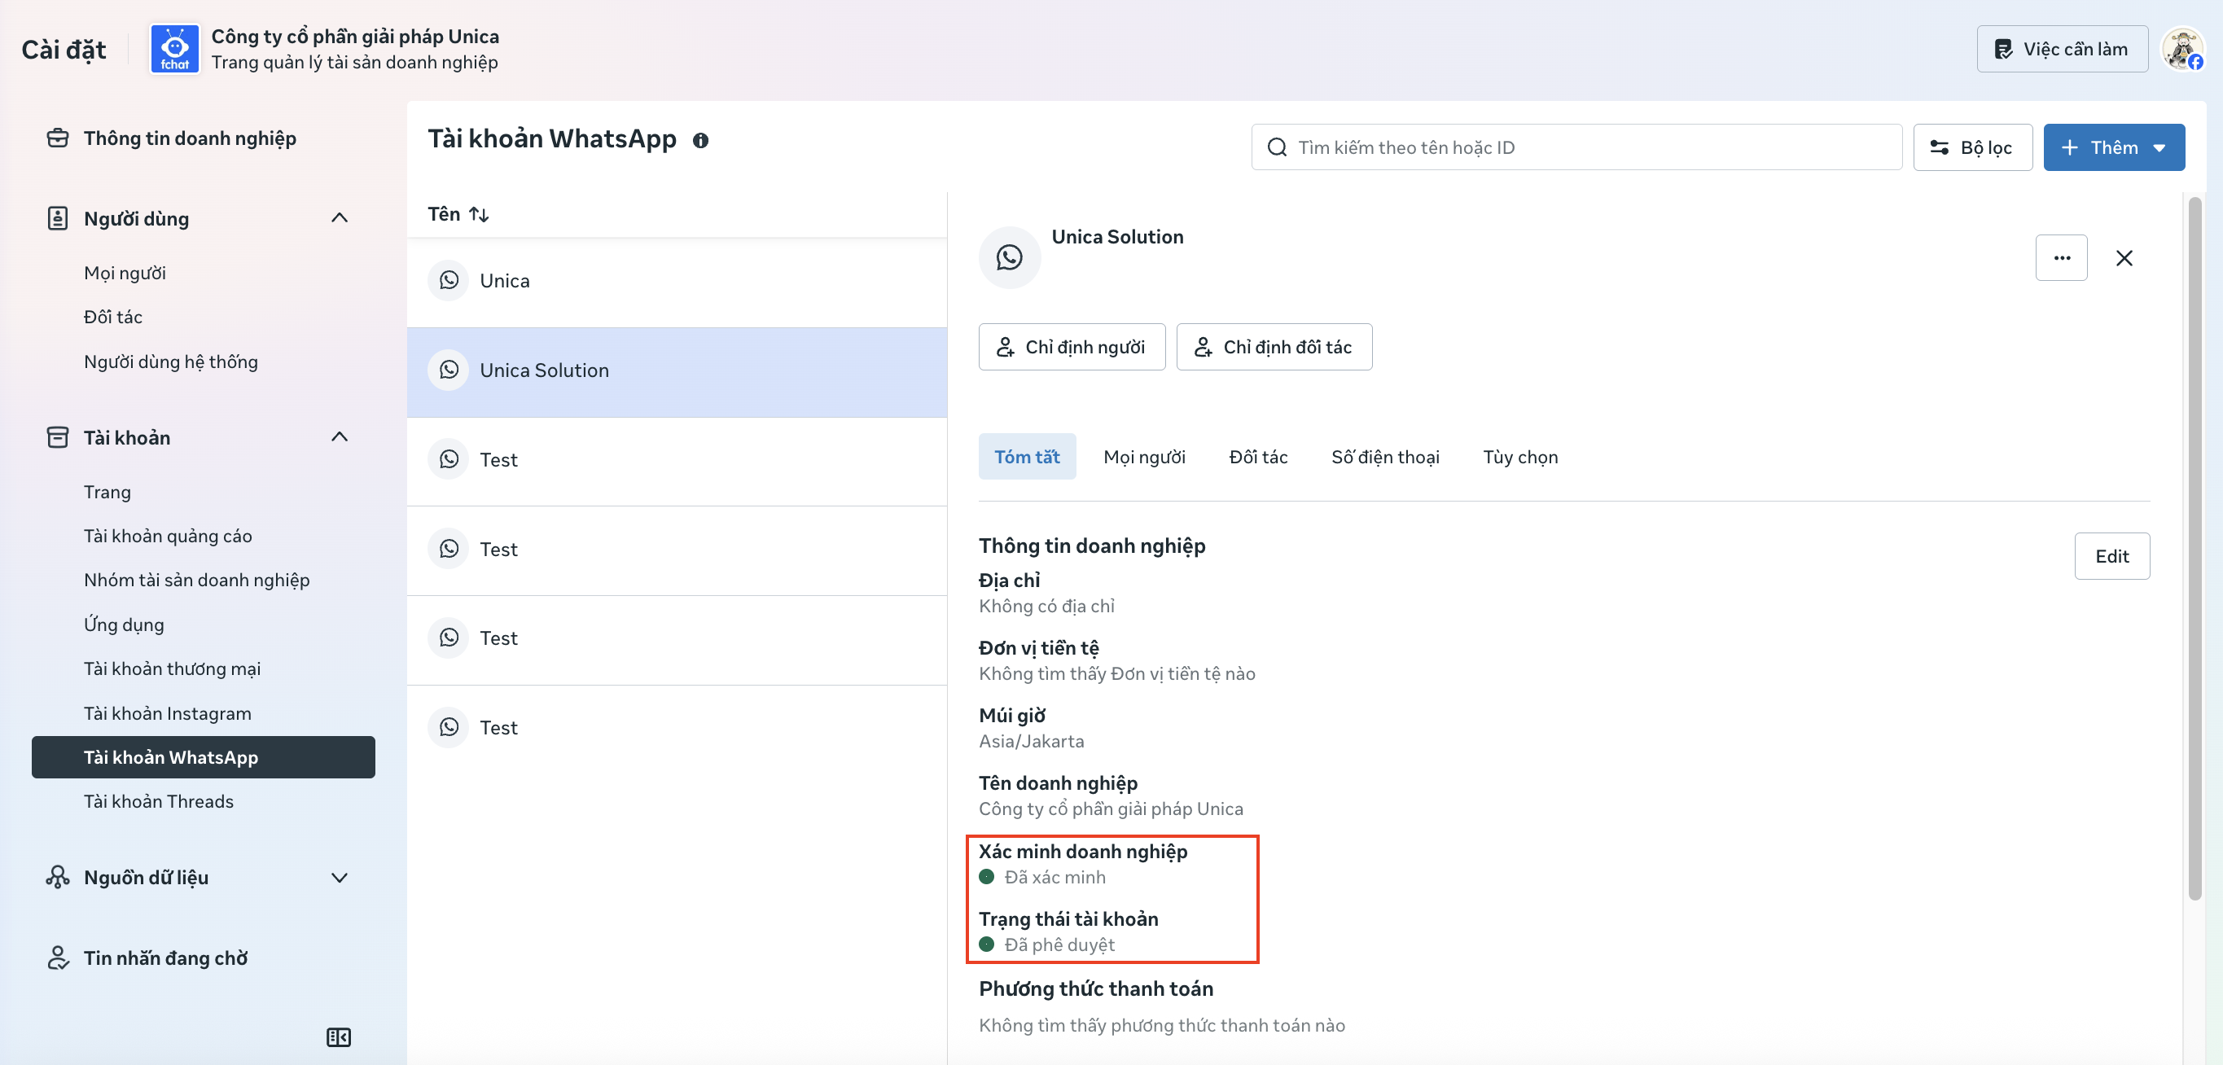The width and height of the screenshot is (2223, 1065).
Task: Open Ứng dụng in the sidebar
Action: [x=124, y=625]
